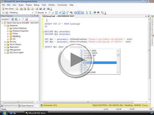The height and width of the screenshot is (115, 154).
Task: Expand the System Databases node
Action: point(8,28)
